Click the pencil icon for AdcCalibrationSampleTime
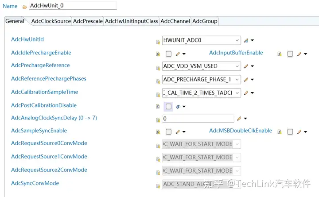The image size is (319, 197). (246, 93)
